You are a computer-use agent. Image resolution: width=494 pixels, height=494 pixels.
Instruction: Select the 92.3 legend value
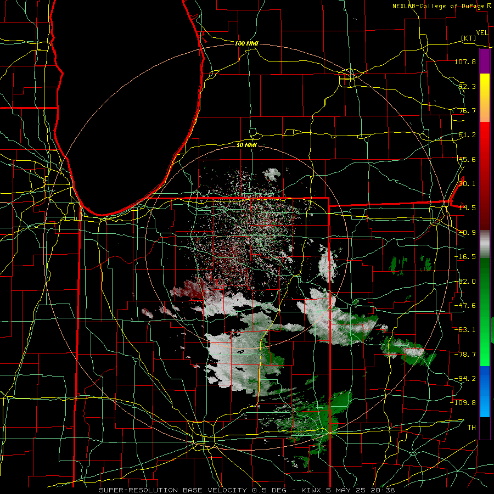point(467,86)
